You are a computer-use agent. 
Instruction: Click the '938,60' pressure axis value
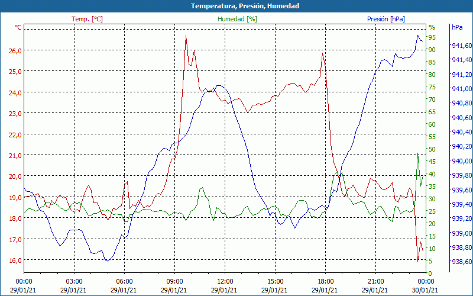462,262
